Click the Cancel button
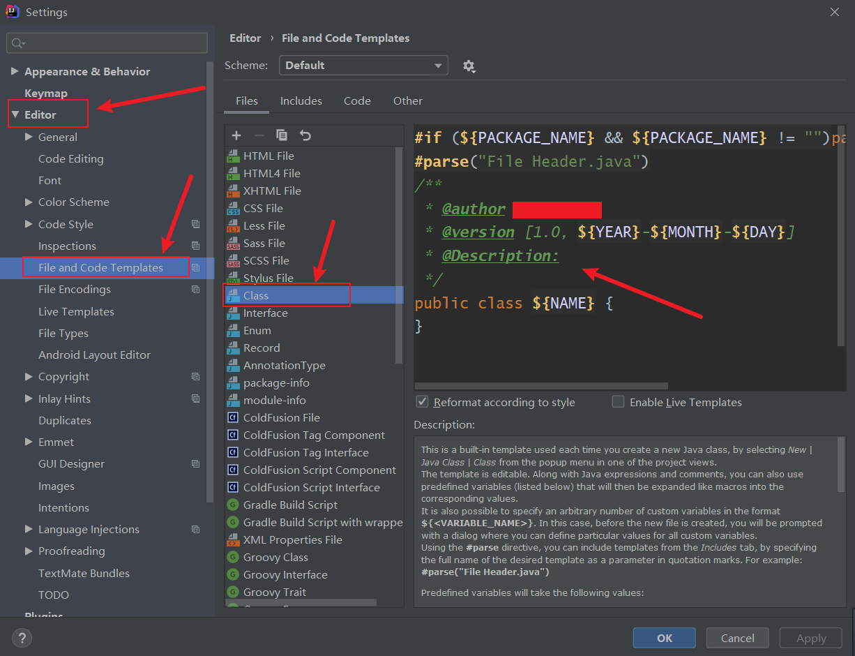 tap(738, 638)
